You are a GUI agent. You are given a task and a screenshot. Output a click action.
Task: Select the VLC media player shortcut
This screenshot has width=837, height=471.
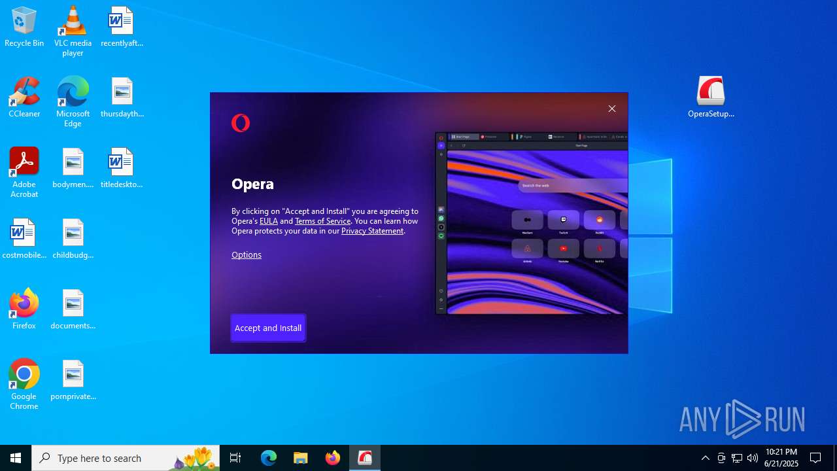point(73,31)
